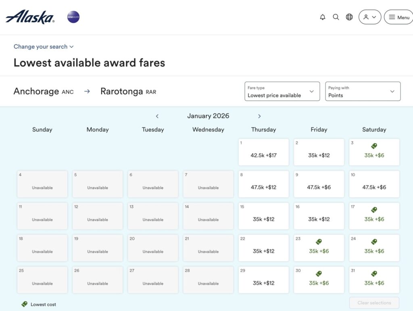Expand Change your search
The height and width of the screenshot is (311, 413).
click(x=44, y=47)
